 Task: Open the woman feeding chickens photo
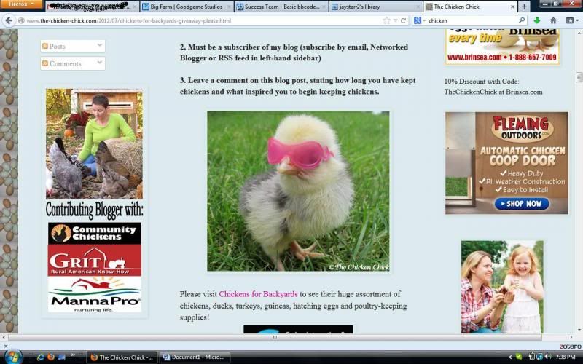click(94, 143)
